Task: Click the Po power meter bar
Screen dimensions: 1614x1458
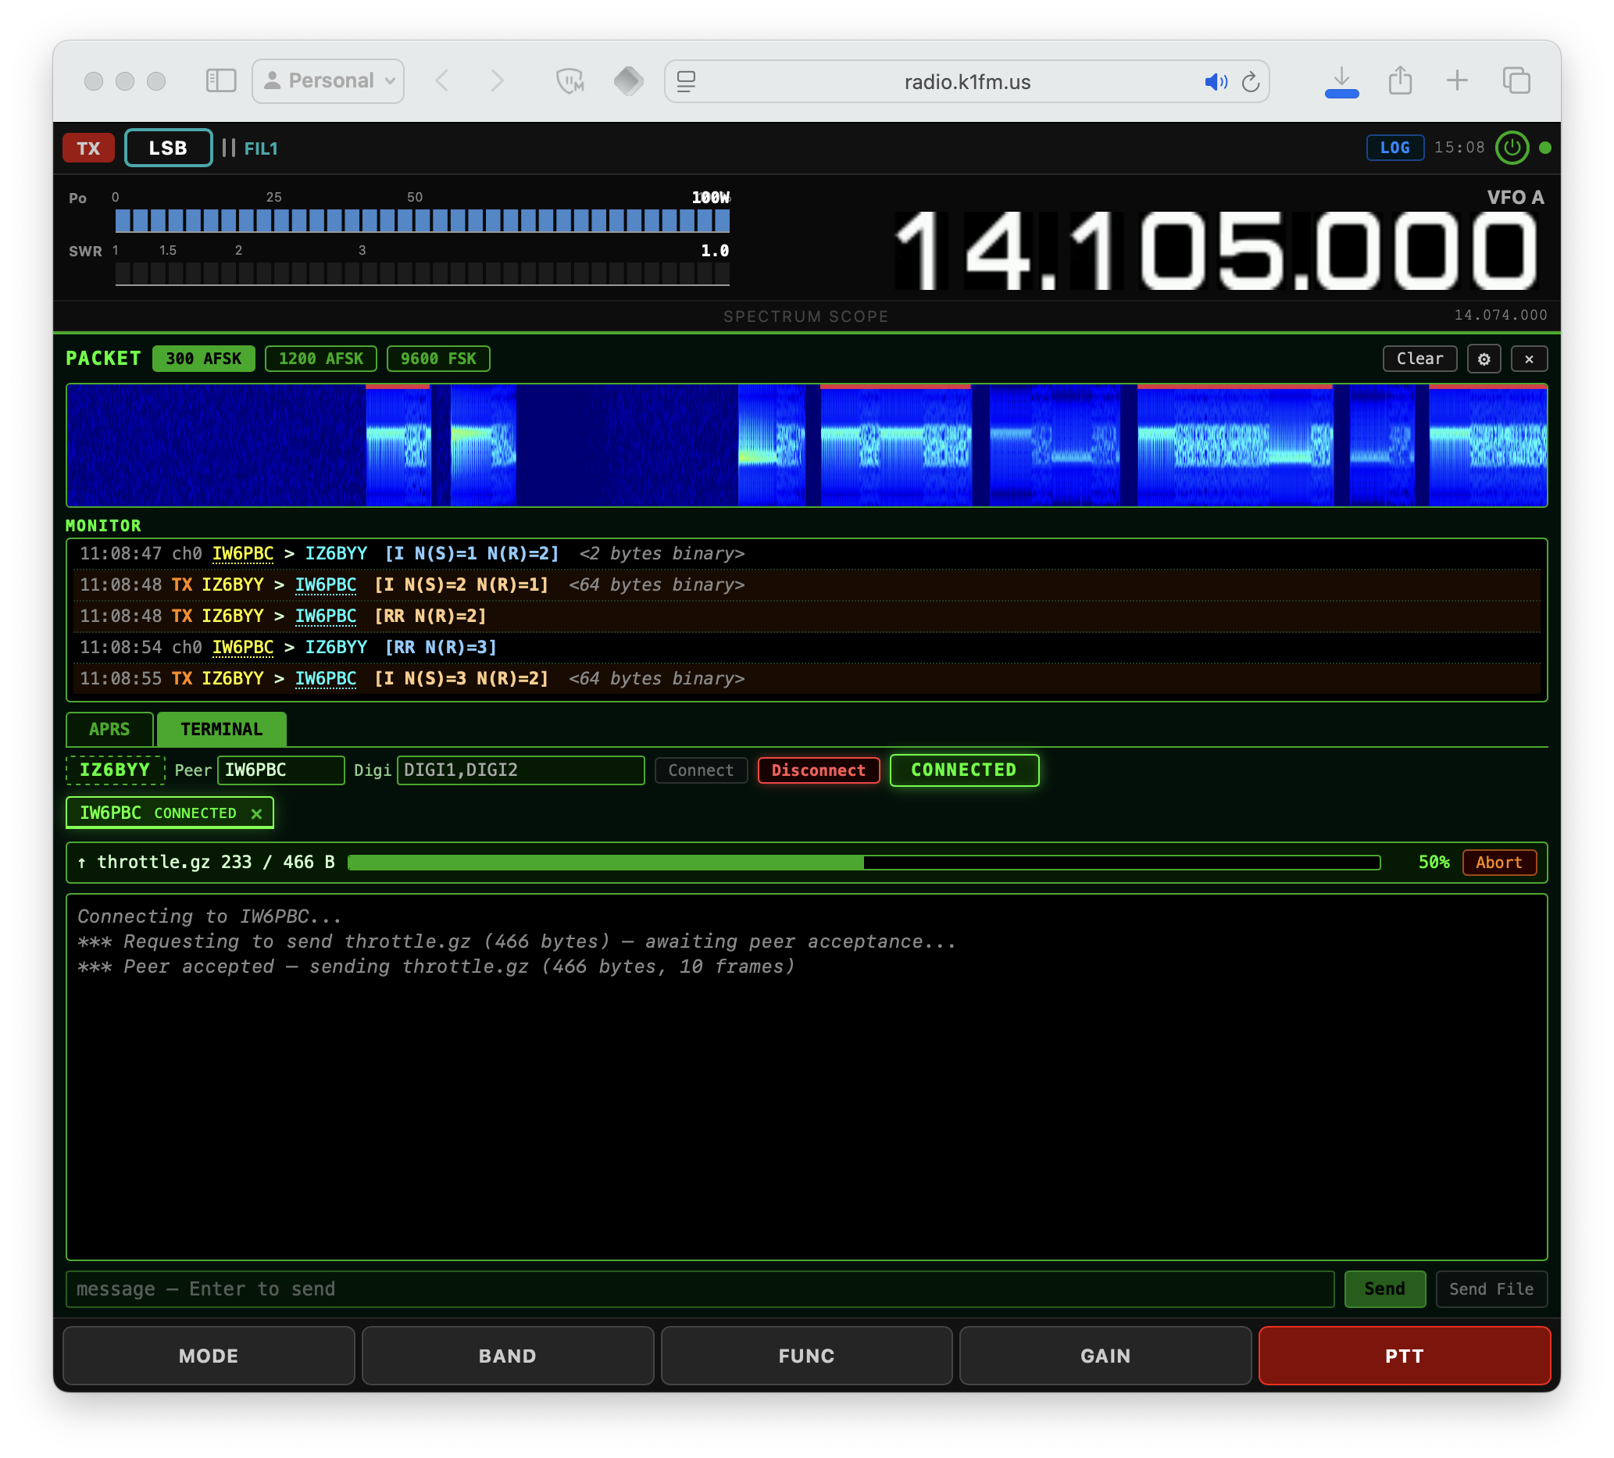Action: (422, 220)
